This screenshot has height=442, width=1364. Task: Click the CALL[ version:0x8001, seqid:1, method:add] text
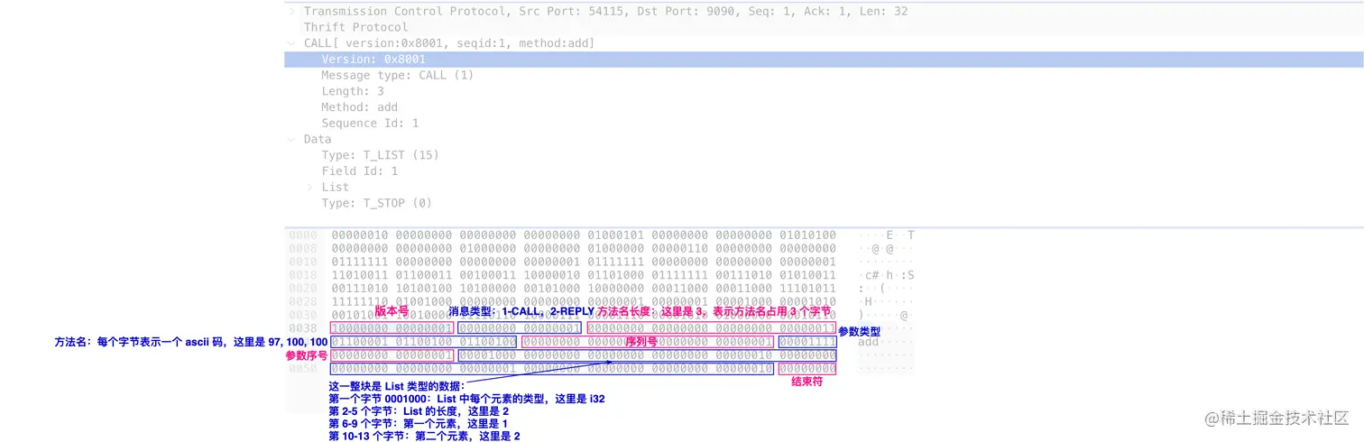click(448, 43)
